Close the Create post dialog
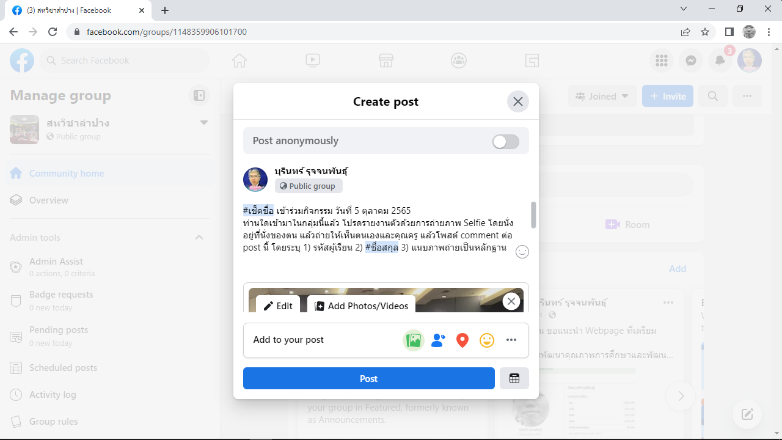The image size is (782, 440). coord(518,101)
